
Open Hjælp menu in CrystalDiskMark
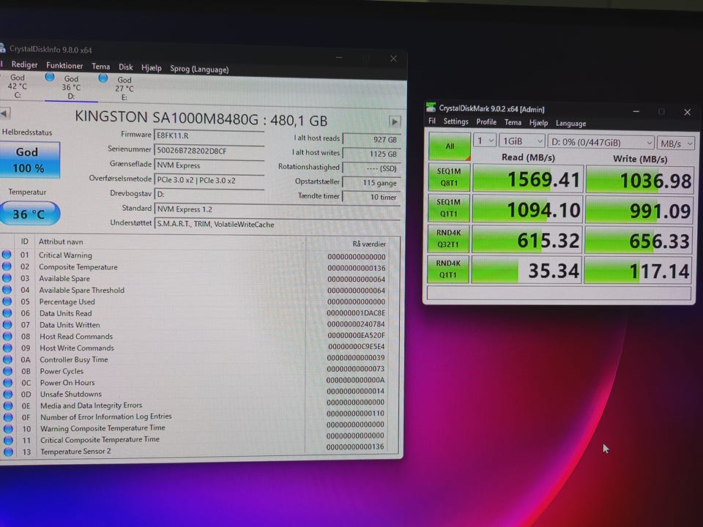pos(538,123)
